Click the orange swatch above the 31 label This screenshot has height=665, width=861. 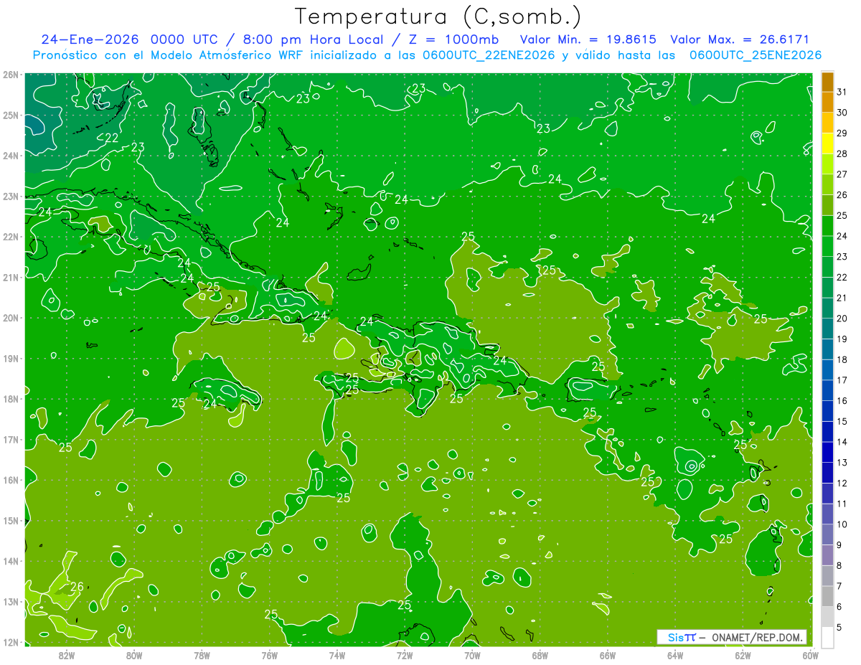(827, 82)
